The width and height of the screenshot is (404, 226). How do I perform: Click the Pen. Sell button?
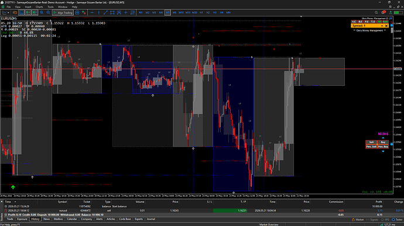[x=371, y=147]
